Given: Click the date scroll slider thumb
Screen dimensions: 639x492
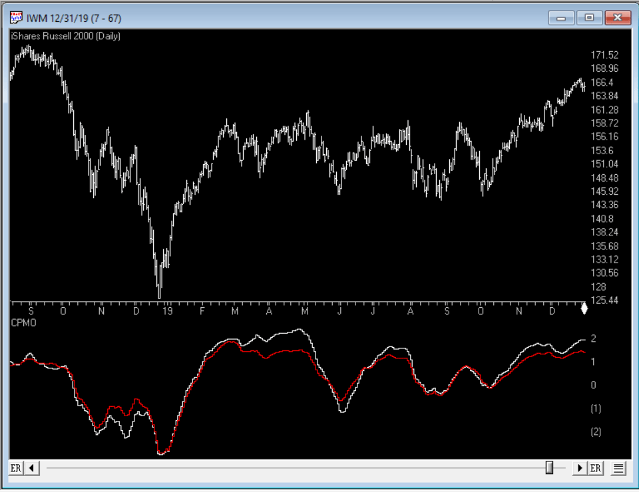Looking at the screenshot, I should pyautogui.click(x=549, y=468).
